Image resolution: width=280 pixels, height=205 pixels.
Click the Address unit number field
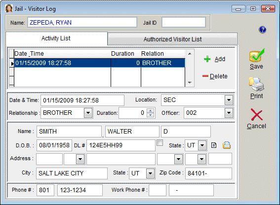coord(220,159)
